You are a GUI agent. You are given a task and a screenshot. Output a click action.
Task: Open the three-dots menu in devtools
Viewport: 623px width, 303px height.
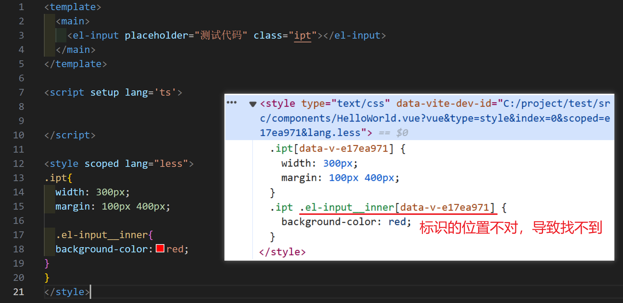pyautogui.click(x=232, y=102)
